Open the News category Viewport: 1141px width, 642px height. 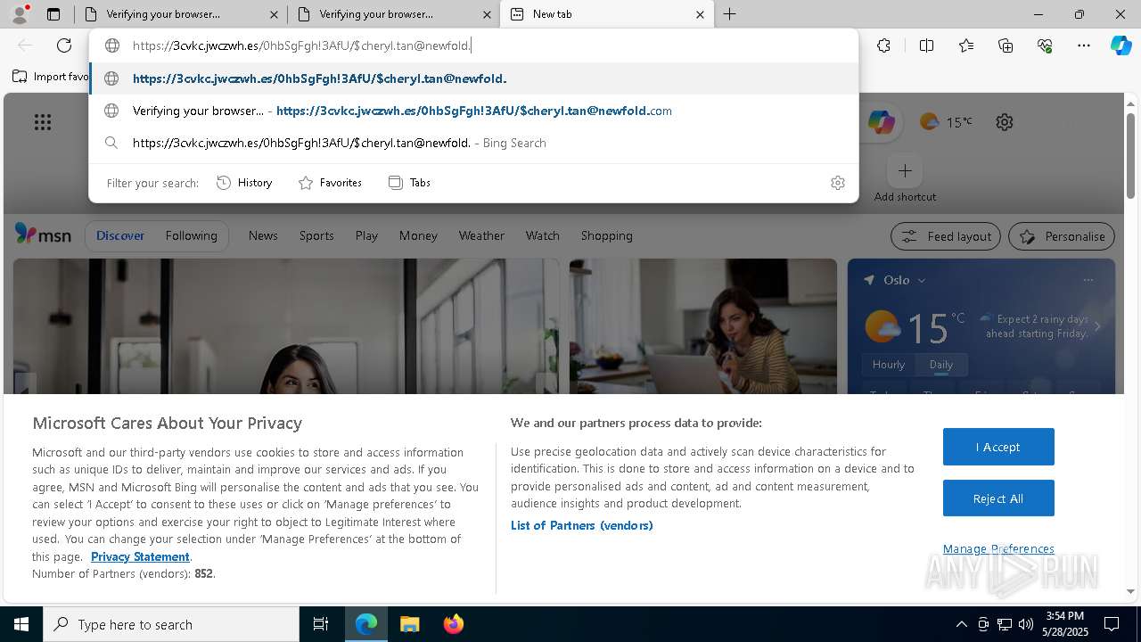coord(263,235)
